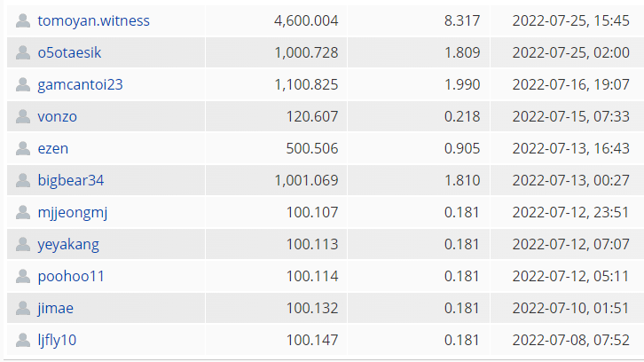This screenshot has height=362, width=644.
Task: Click user icon beside jimae
Action: coord(24,308)
